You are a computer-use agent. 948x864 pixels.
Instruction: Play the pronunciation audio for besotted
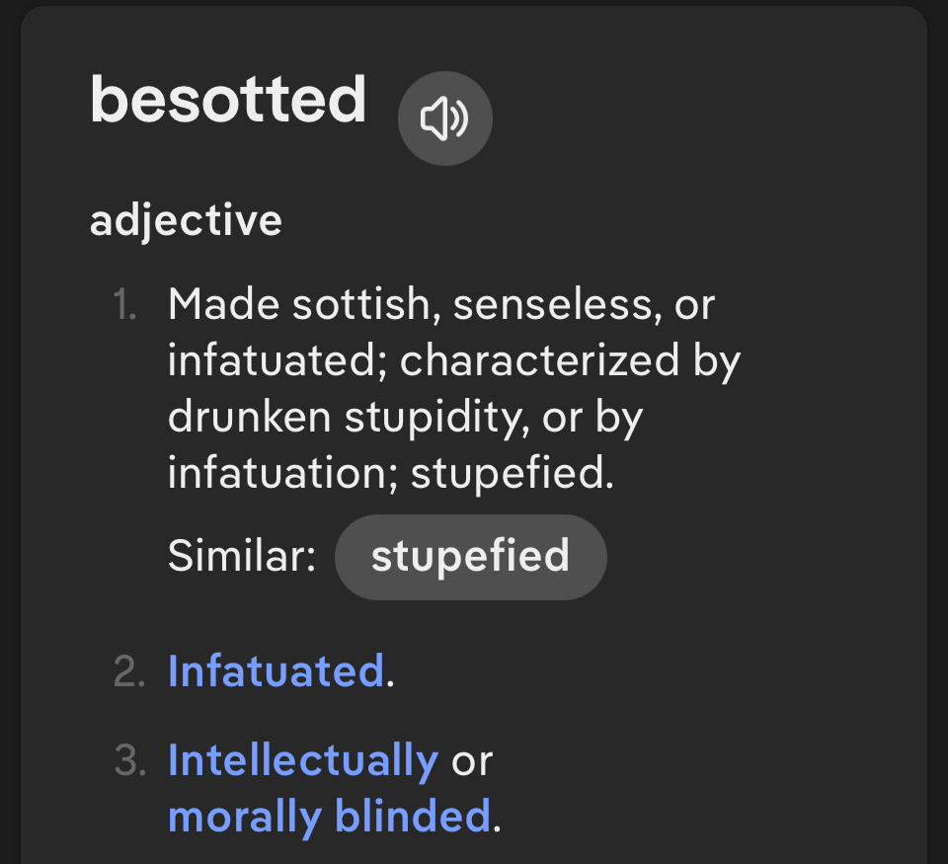(444, 119)
